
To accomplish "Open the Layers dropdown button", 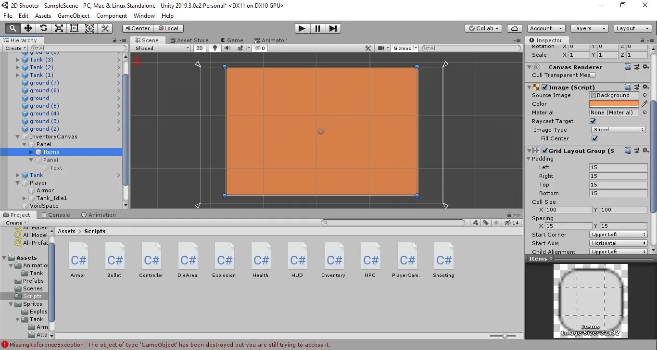I will [x=589, y=28].
